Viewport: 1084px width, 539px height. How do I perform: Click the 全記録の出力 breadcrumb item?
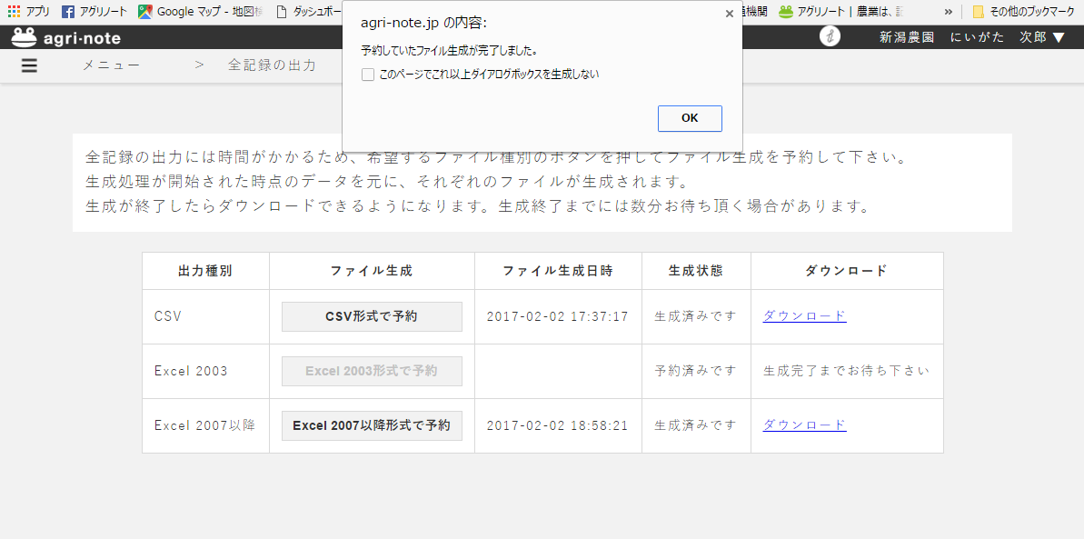[272, 65]
